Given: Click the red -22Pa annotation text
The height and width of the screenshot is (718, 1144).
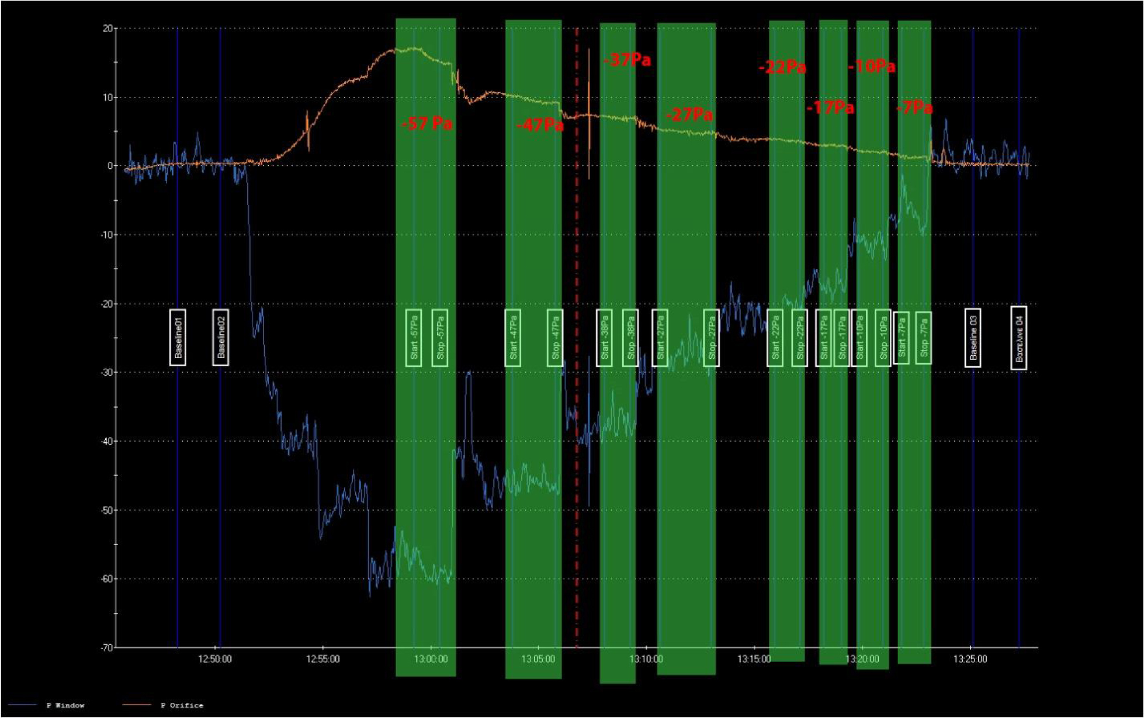Looking at the screenshot, I should (782, 67).
